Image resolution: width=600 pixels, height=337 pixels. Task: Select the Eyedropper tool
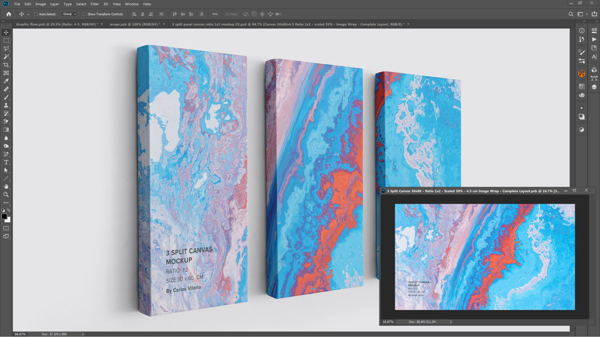[6, 81]
